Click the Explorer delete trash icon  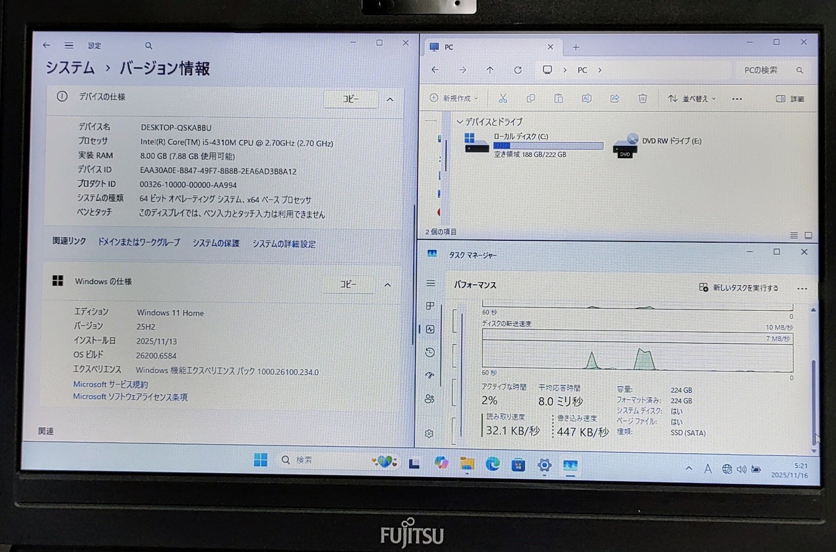tap(643, 99)
